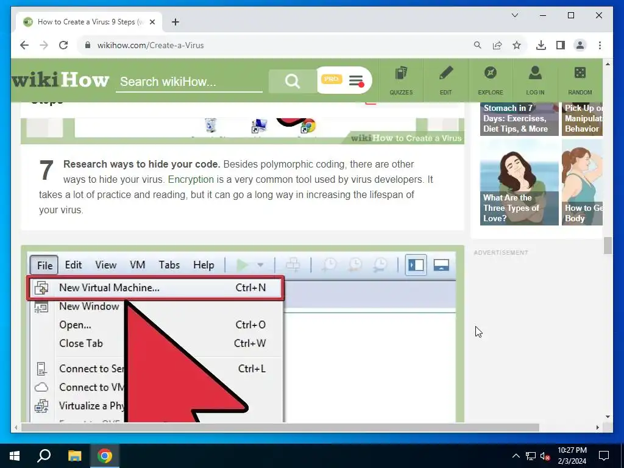This screenshot has width=624, height=468.
Task: Click the Chrome zoom magnifier icon
Action: coord(478,45)
